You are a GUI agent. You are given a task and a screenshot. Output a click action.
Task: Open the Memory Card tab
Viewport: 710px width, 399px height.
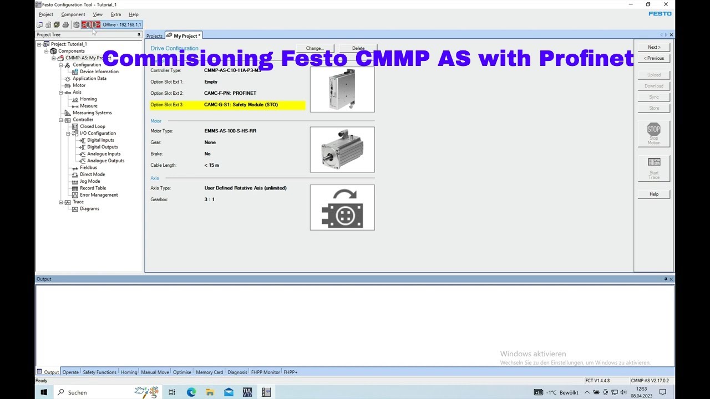(209, 372)
